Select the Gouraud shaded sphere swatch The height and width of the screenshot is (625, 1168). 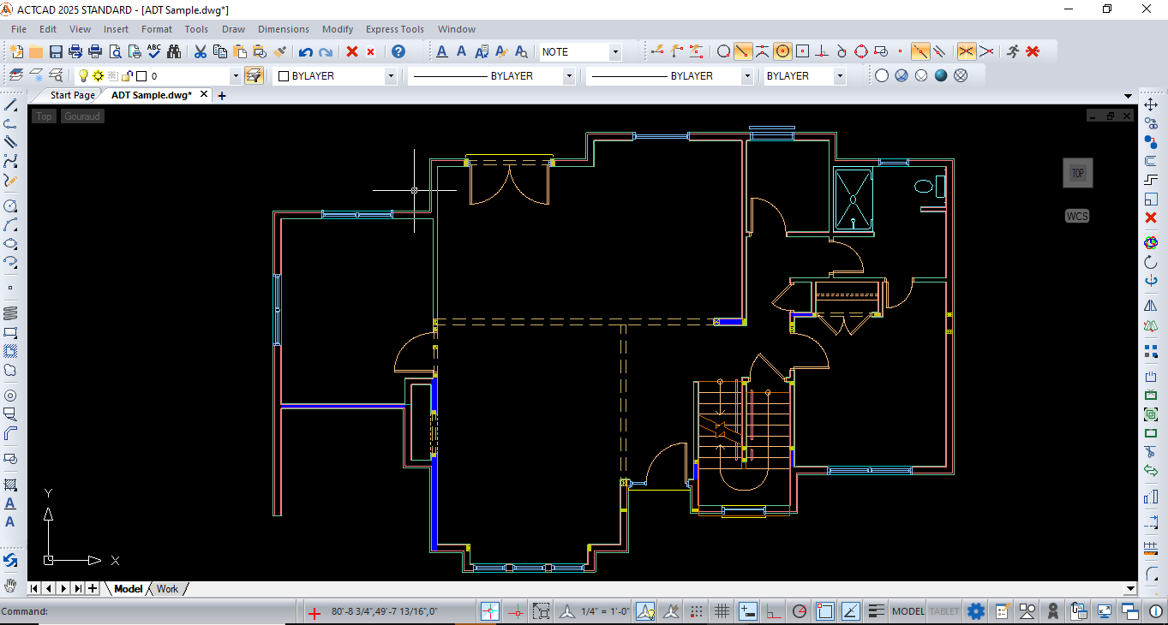pyautogui.click(x=941, y=75)
